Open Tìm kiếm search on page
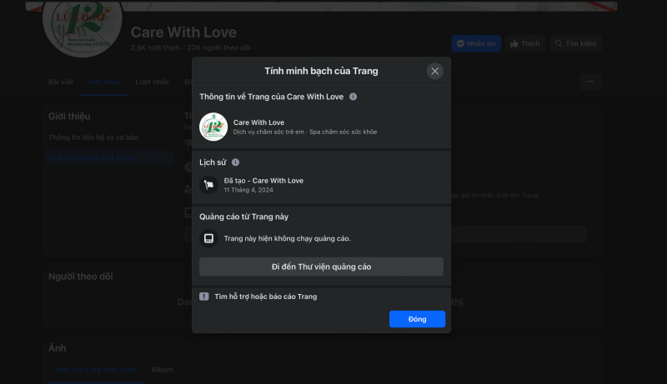 (575, 43)
